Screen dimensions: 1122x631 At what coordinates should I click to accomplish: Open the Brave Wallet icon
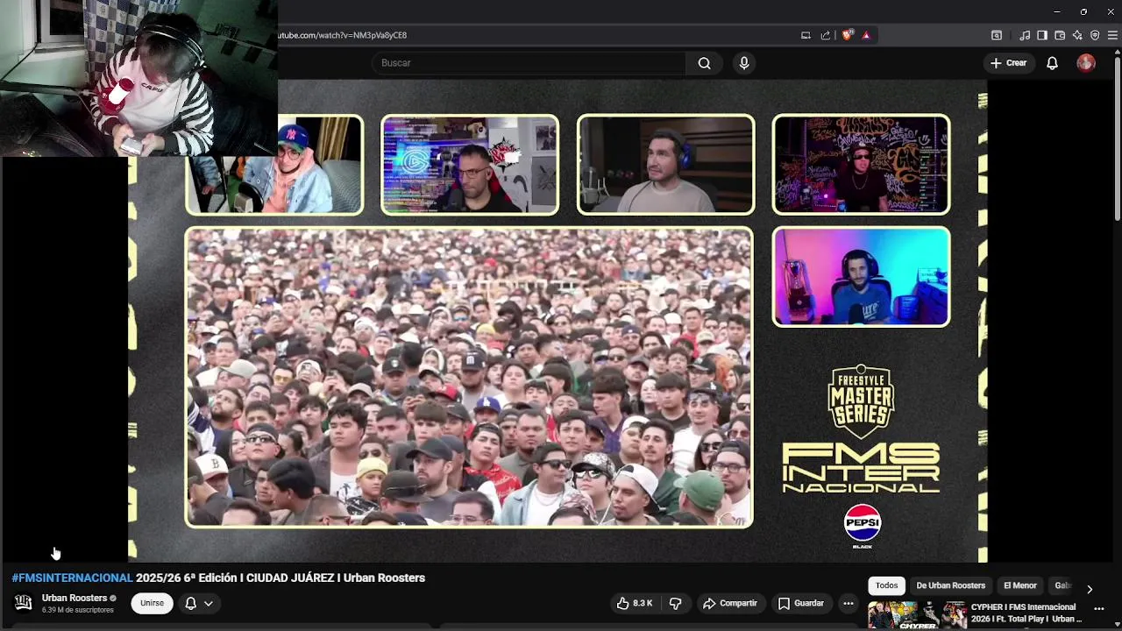pyautogui.click(x=1060, y=35)
